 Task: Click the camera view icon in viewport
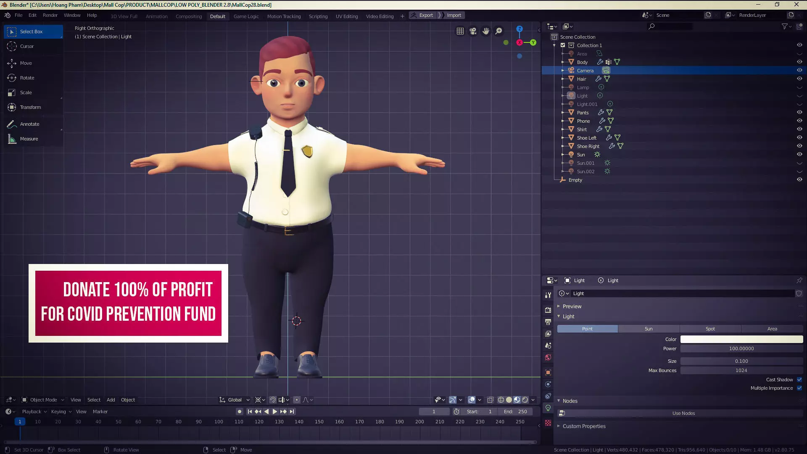(473, 31)
